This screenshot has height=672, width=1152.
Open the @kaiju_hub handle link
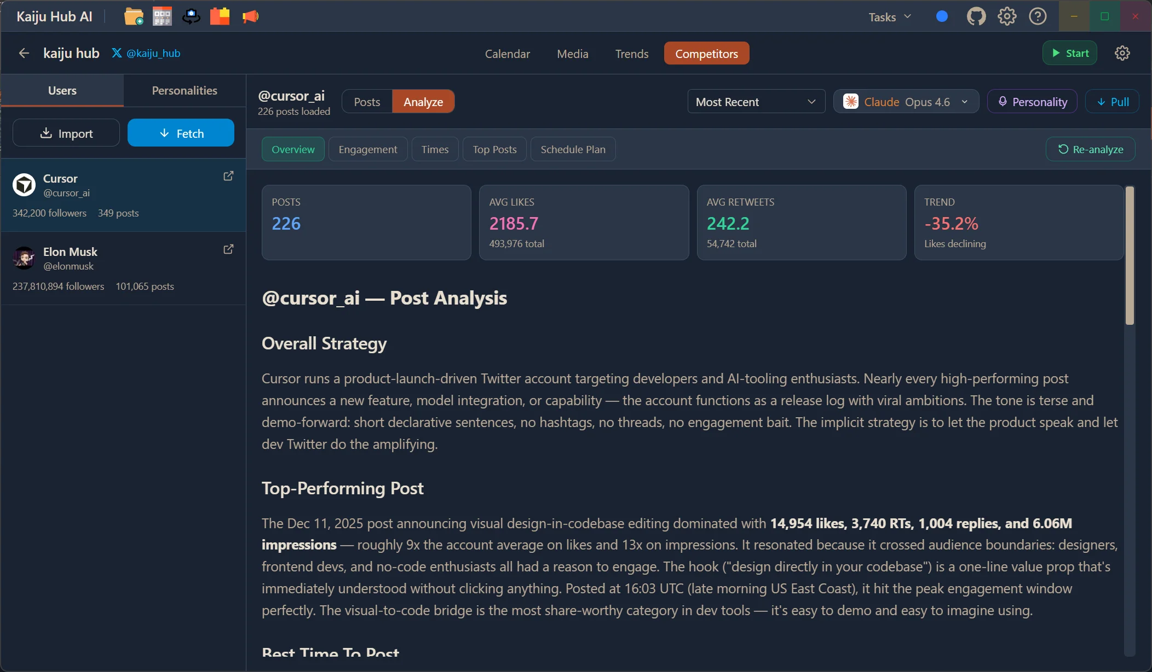tap(153, 53)
